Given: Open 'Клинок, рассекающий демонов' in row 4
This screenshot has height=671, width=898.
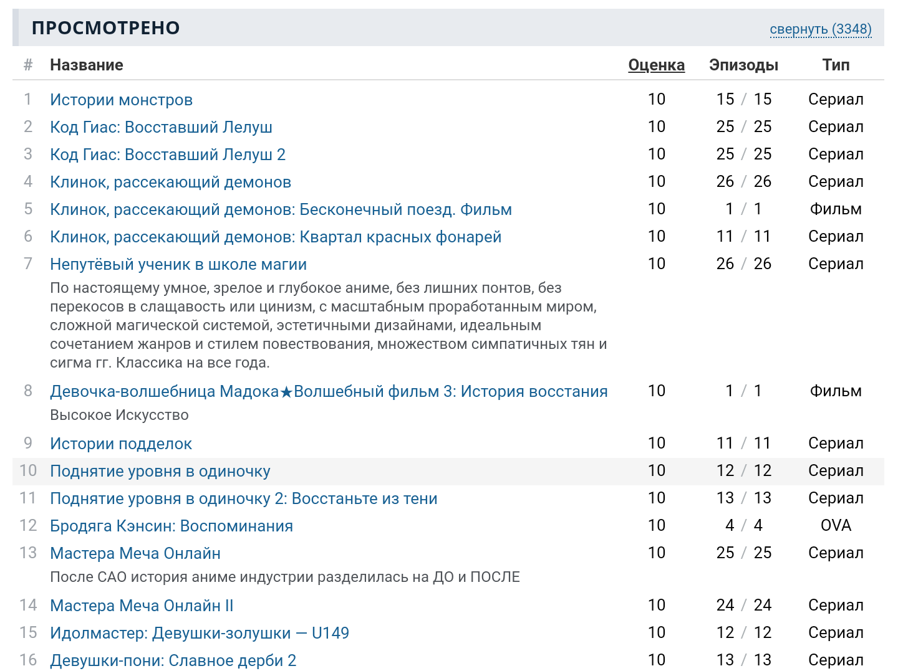Looking at the screenshot, I should pos(170,182).
